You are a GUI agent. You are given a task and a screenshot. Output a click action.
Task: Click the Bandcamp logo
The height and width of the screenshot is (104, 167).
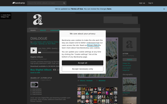(x=19, y=3)
